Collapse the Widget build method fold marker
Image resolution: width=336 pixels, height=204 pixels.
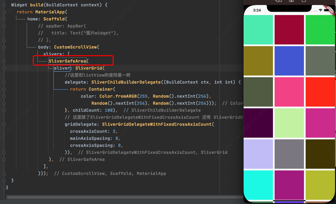[4, 5]
